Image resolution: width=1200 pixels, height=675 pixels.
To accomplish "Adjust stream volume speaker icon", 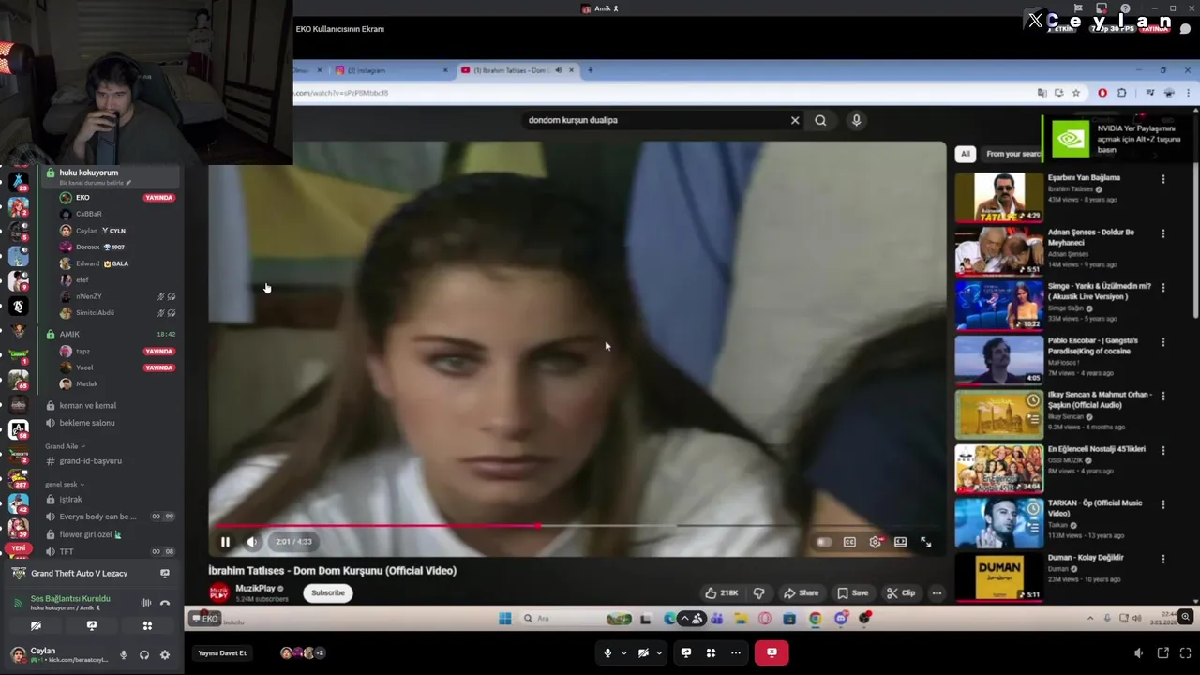I will (x=1139, y=653).
